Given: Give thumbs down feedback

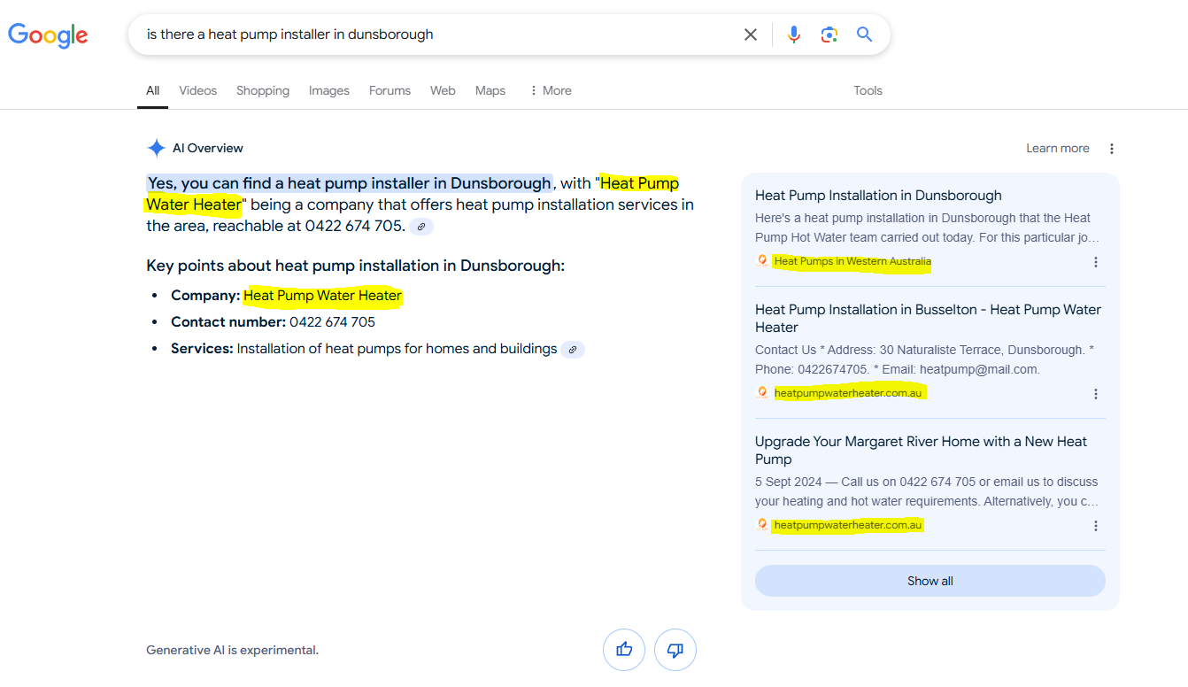Looking at the screenshot, I should tap(675, 650).
